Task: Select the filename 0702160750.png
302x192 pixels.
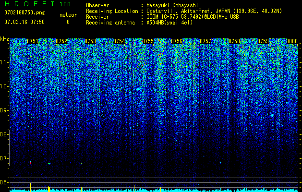Action: 24,12
